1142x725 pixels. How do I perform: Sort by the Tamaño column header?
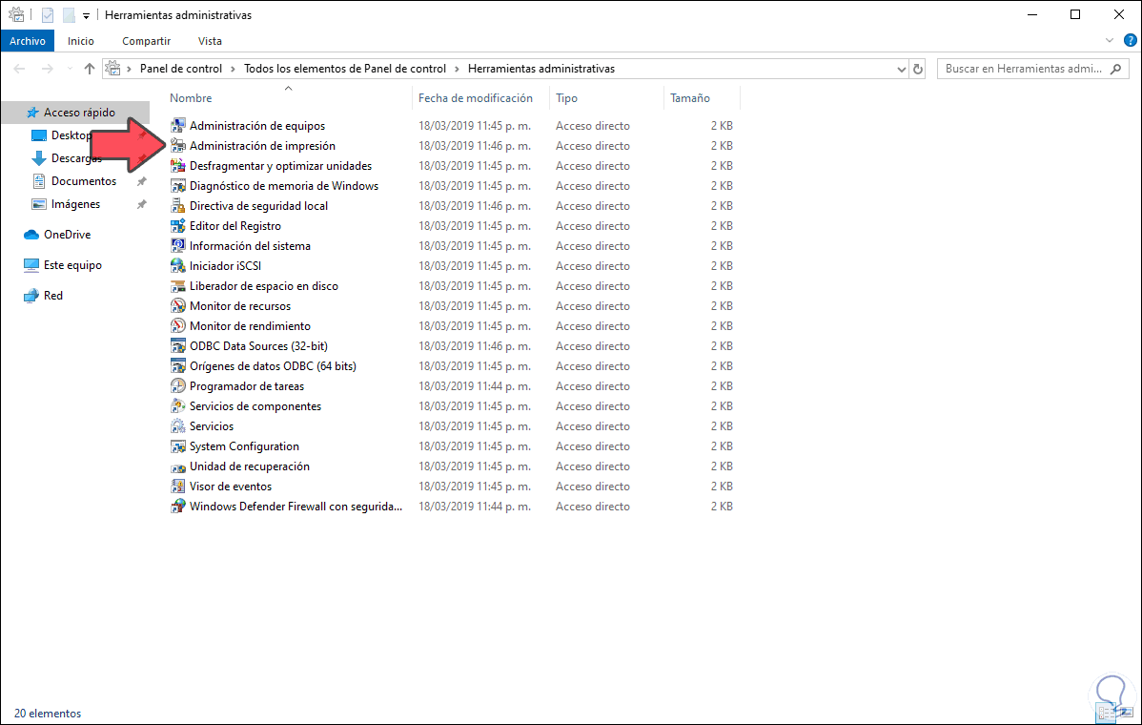(x=690, y=97)
